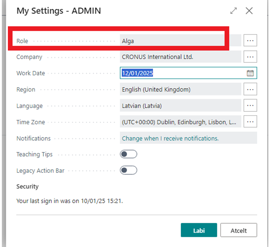The image size is (269, 247).
Task: Click the Security section heading
Action: (x=27, y=186)
